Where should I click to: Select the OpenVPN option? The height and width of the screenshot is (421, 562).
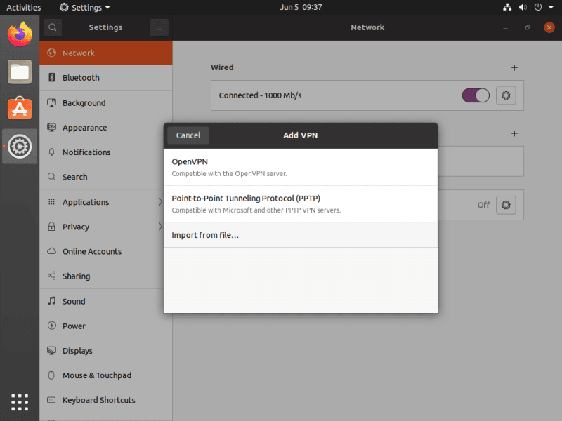(x=300, y=167)
